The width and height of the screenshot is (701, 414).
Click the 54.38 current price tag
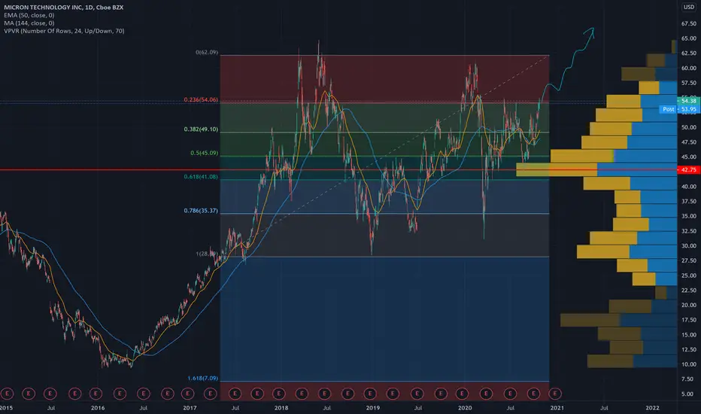point(688,101)
